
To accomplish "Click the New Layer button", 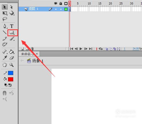I will (x=22, y=49).
